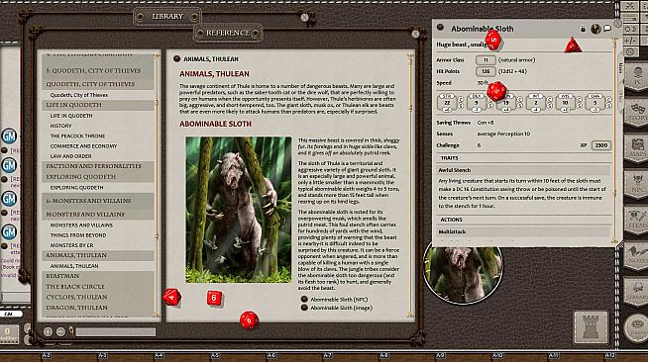Click the link icon beside Animals, Thulean title
Image resolution: width=648 pixels, height=362 pixels.
point(176,59)
